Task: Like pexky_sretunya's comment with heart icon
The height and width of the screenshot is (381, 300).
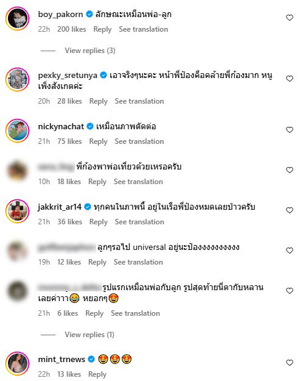Action: click(x=290, y=79)
